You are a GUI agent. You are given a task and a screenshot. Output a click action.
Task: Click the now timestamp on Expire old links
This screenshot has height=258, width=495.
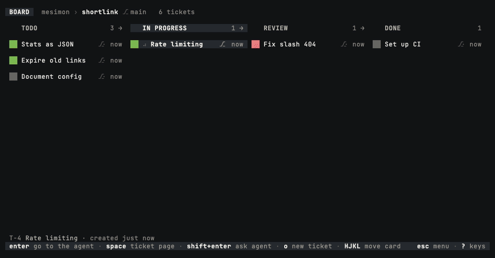click(x=116, y=61)
